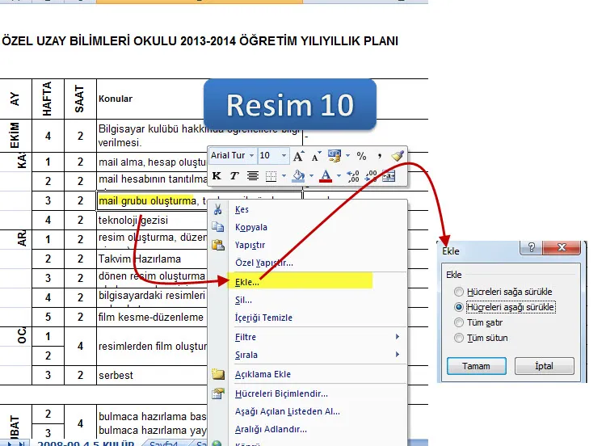
Task: Choose the 'Tüm sütun' radio option
Action: tap(460, 338)
